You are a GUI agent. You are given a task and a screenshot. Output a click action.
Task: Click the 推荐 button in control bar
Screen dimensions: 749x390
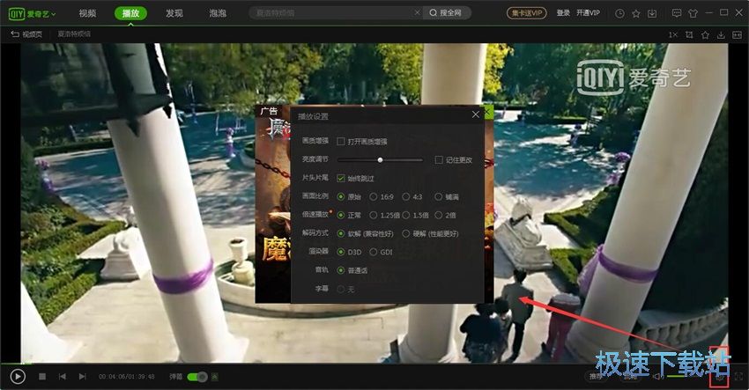pyautogui.click(x=597, y=377)
